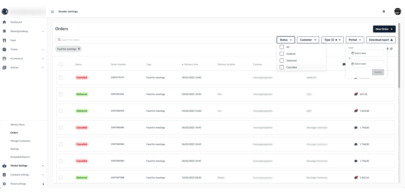405x193 pixels.
Task: Open comments for order 1387382403
Action: [356, 111]
